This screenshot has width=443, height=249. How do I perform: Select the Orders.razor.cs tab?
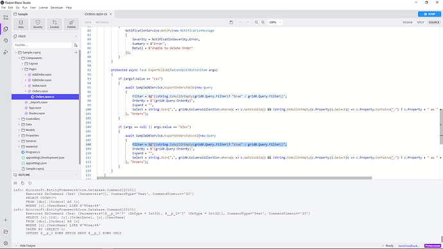(x=96, y=14)
